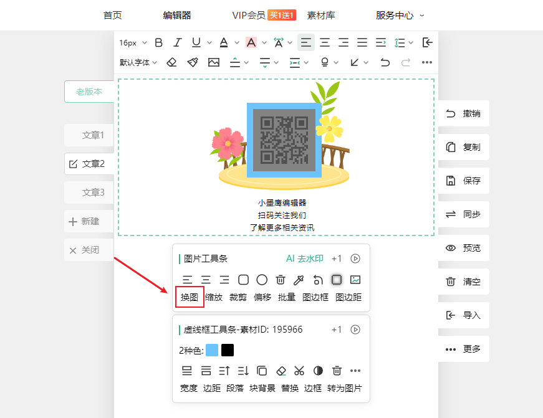Click 宽度 width icon

tap(187, 371)
